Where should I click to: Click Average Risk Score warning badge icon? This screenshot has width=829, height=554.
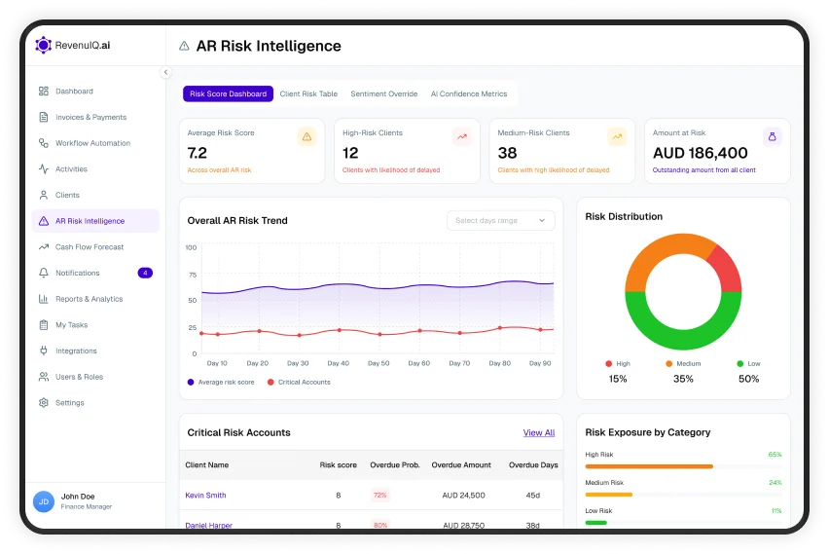[306, 136]
